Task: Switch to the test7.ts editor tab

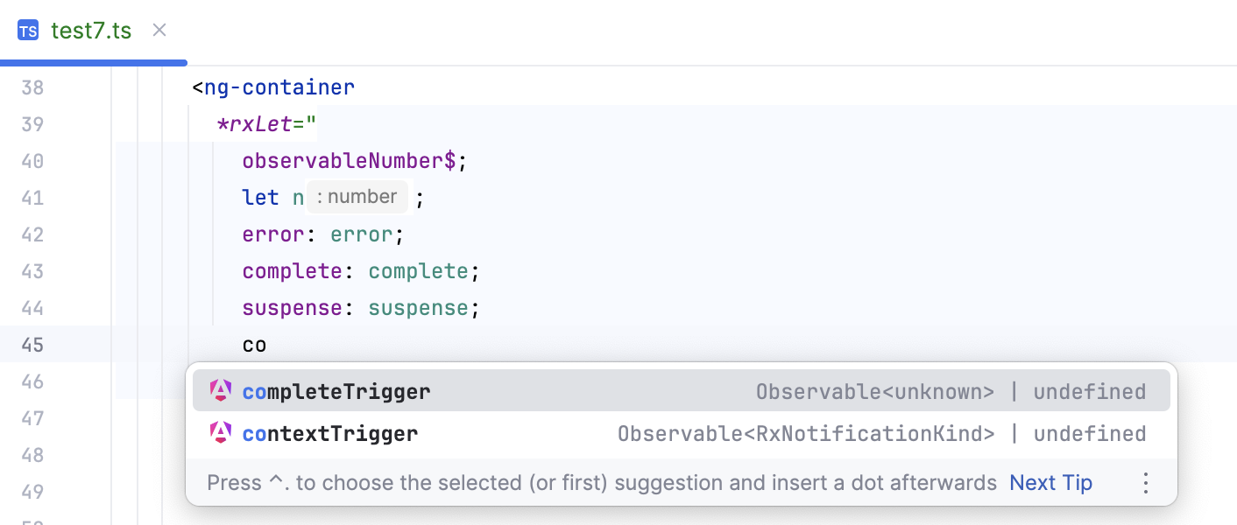Action: [x=91, y=31]
